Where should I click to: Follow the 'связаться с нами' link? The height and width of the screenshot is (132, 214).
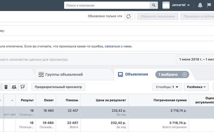pos(118,46)
